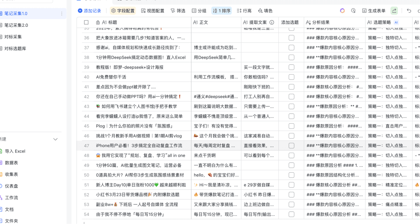Click title "差点因为不会做ppt被开除了...."
The height and width of the screenshot is (224, 420).
[x=126, y=87]
